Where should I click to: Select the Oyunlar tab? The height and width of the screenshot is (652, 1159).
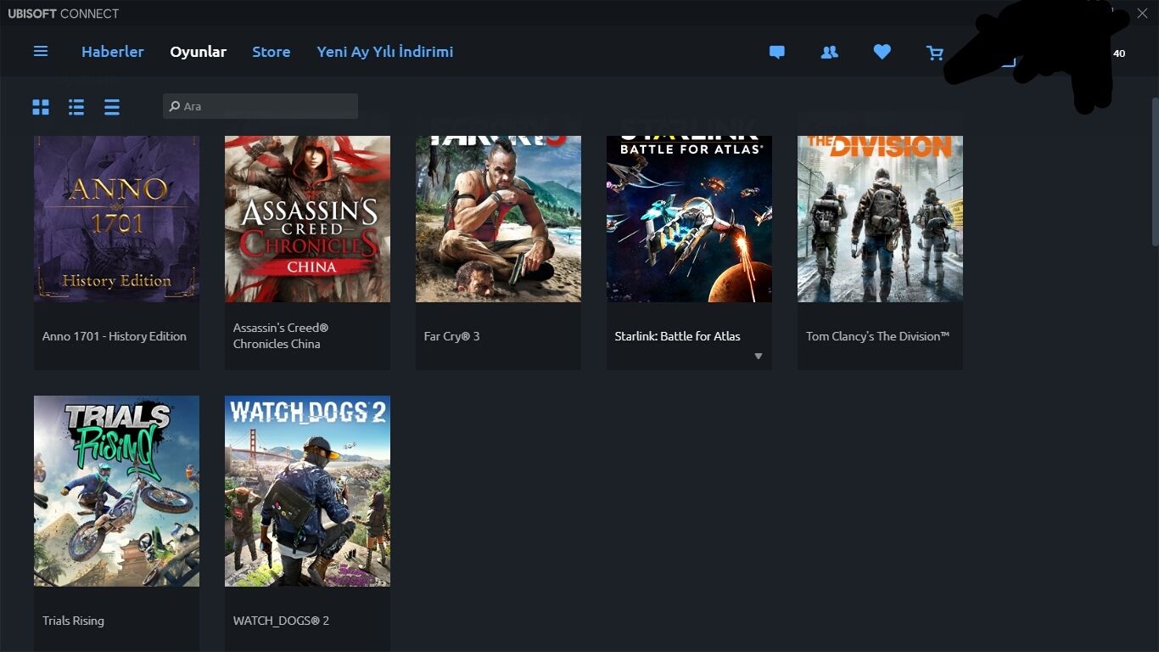pos(199,52)
